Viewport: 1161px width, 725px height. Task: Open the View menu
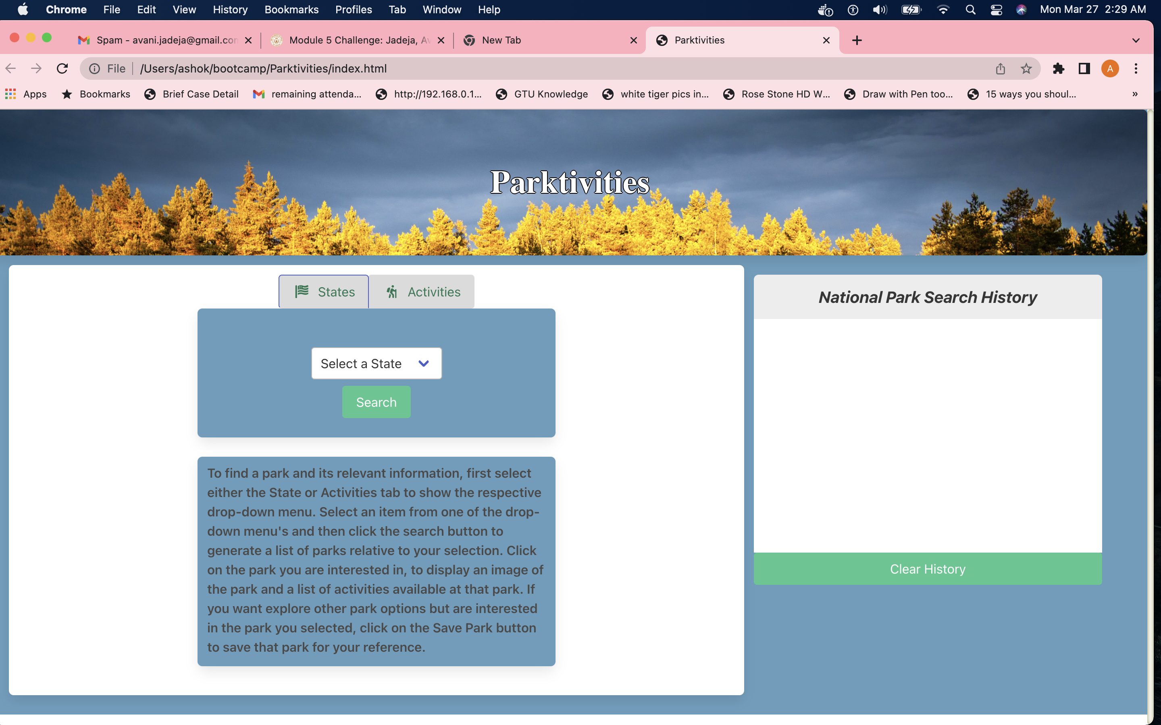[x=184, y=10]
